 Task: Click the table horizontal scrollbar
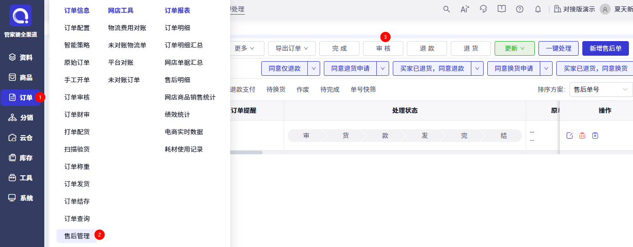(247, 152)
